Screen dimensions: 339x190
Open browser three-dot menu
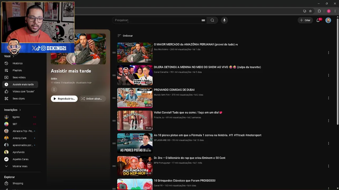335,11
